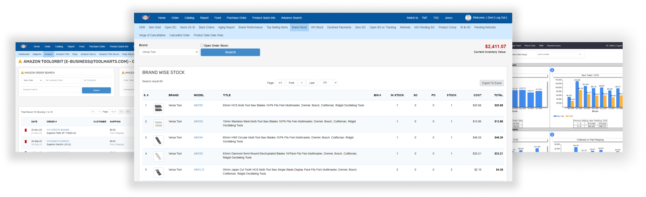Open Product Quick Info in the front window

pyautogui.click(x=264, y=18)
